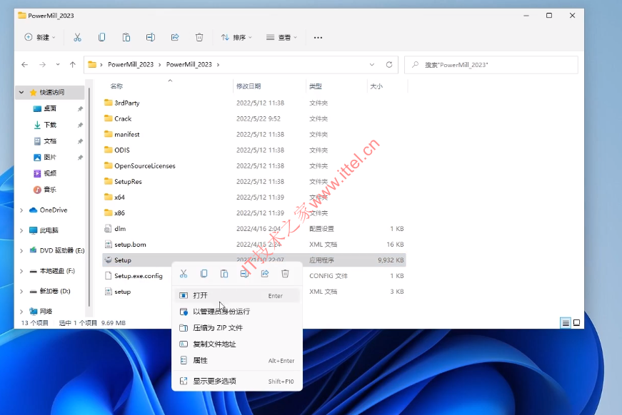
Task: Choose 复制文件地址 menu entry
Action: [x=237, y=344]
